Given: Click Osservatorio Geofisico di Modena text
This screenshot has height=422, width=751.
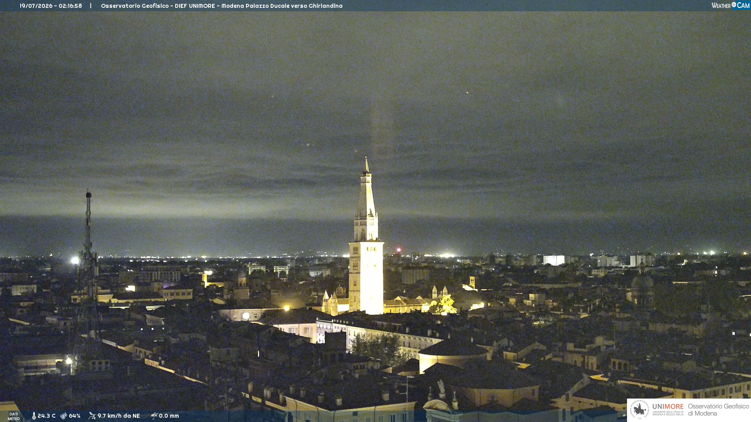Looking at the screenshot, I should [719, 410].
